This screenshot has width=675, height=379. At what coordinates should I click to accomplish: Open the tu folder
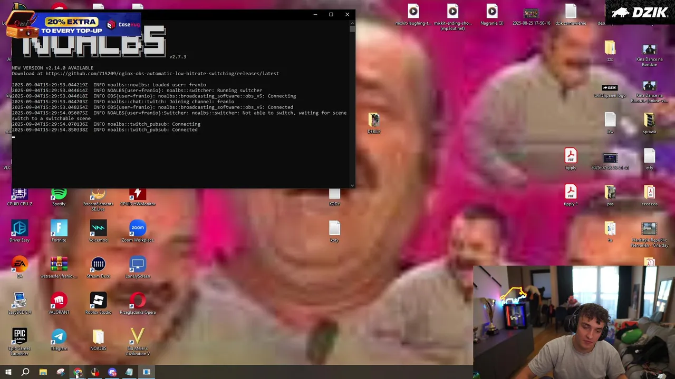click(610, 232)
